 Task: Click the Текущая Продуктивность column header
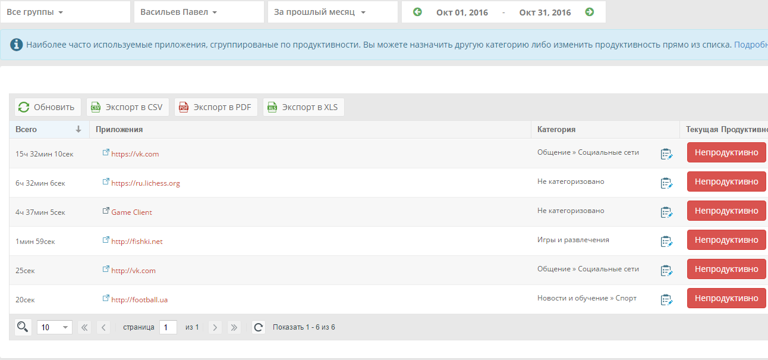[724, 130]
